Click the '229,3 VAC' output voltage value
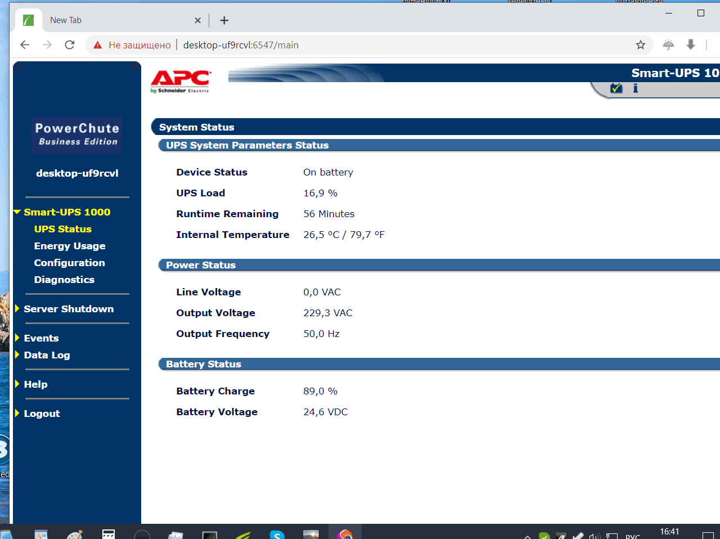This screenshot has height=539, width=720. (328, 313)
